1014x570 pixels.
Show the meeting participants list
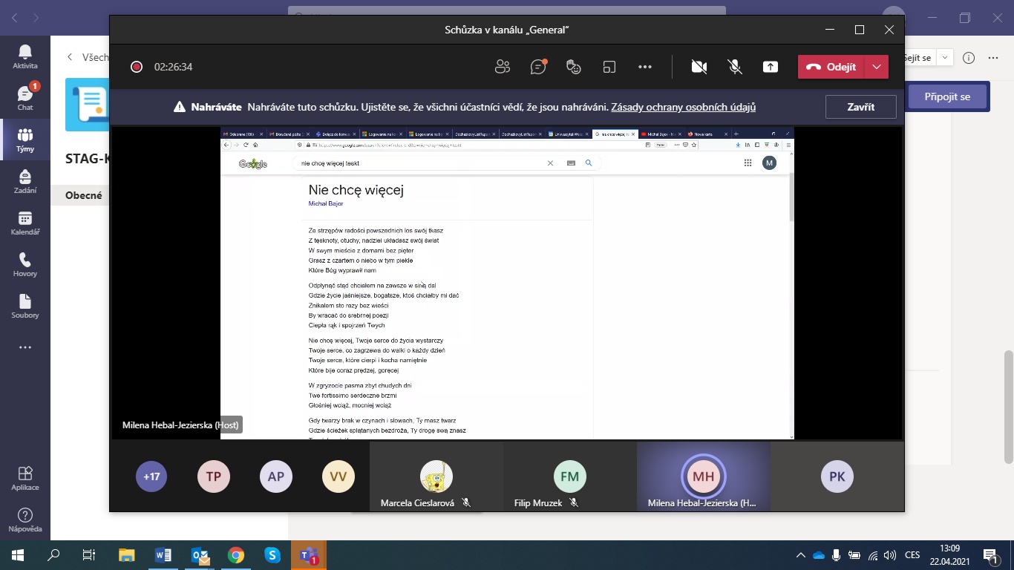[x=503, y=67]
